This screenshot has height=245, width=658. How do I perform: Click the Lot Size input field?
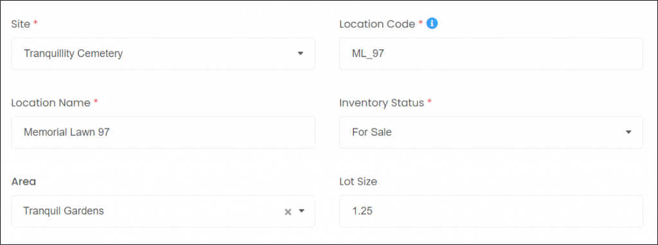(491, 211)
